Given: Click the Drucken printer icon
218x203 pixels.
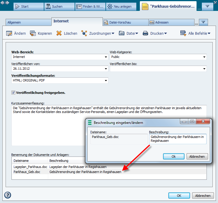Looking at the screenshot, I should coord(145,34).
